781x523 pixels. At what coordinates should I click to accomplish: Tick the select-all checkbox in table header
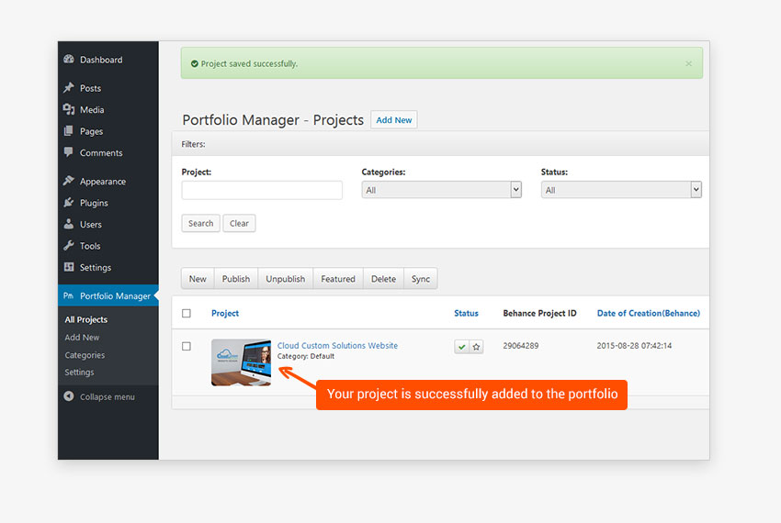coord(187,314)
